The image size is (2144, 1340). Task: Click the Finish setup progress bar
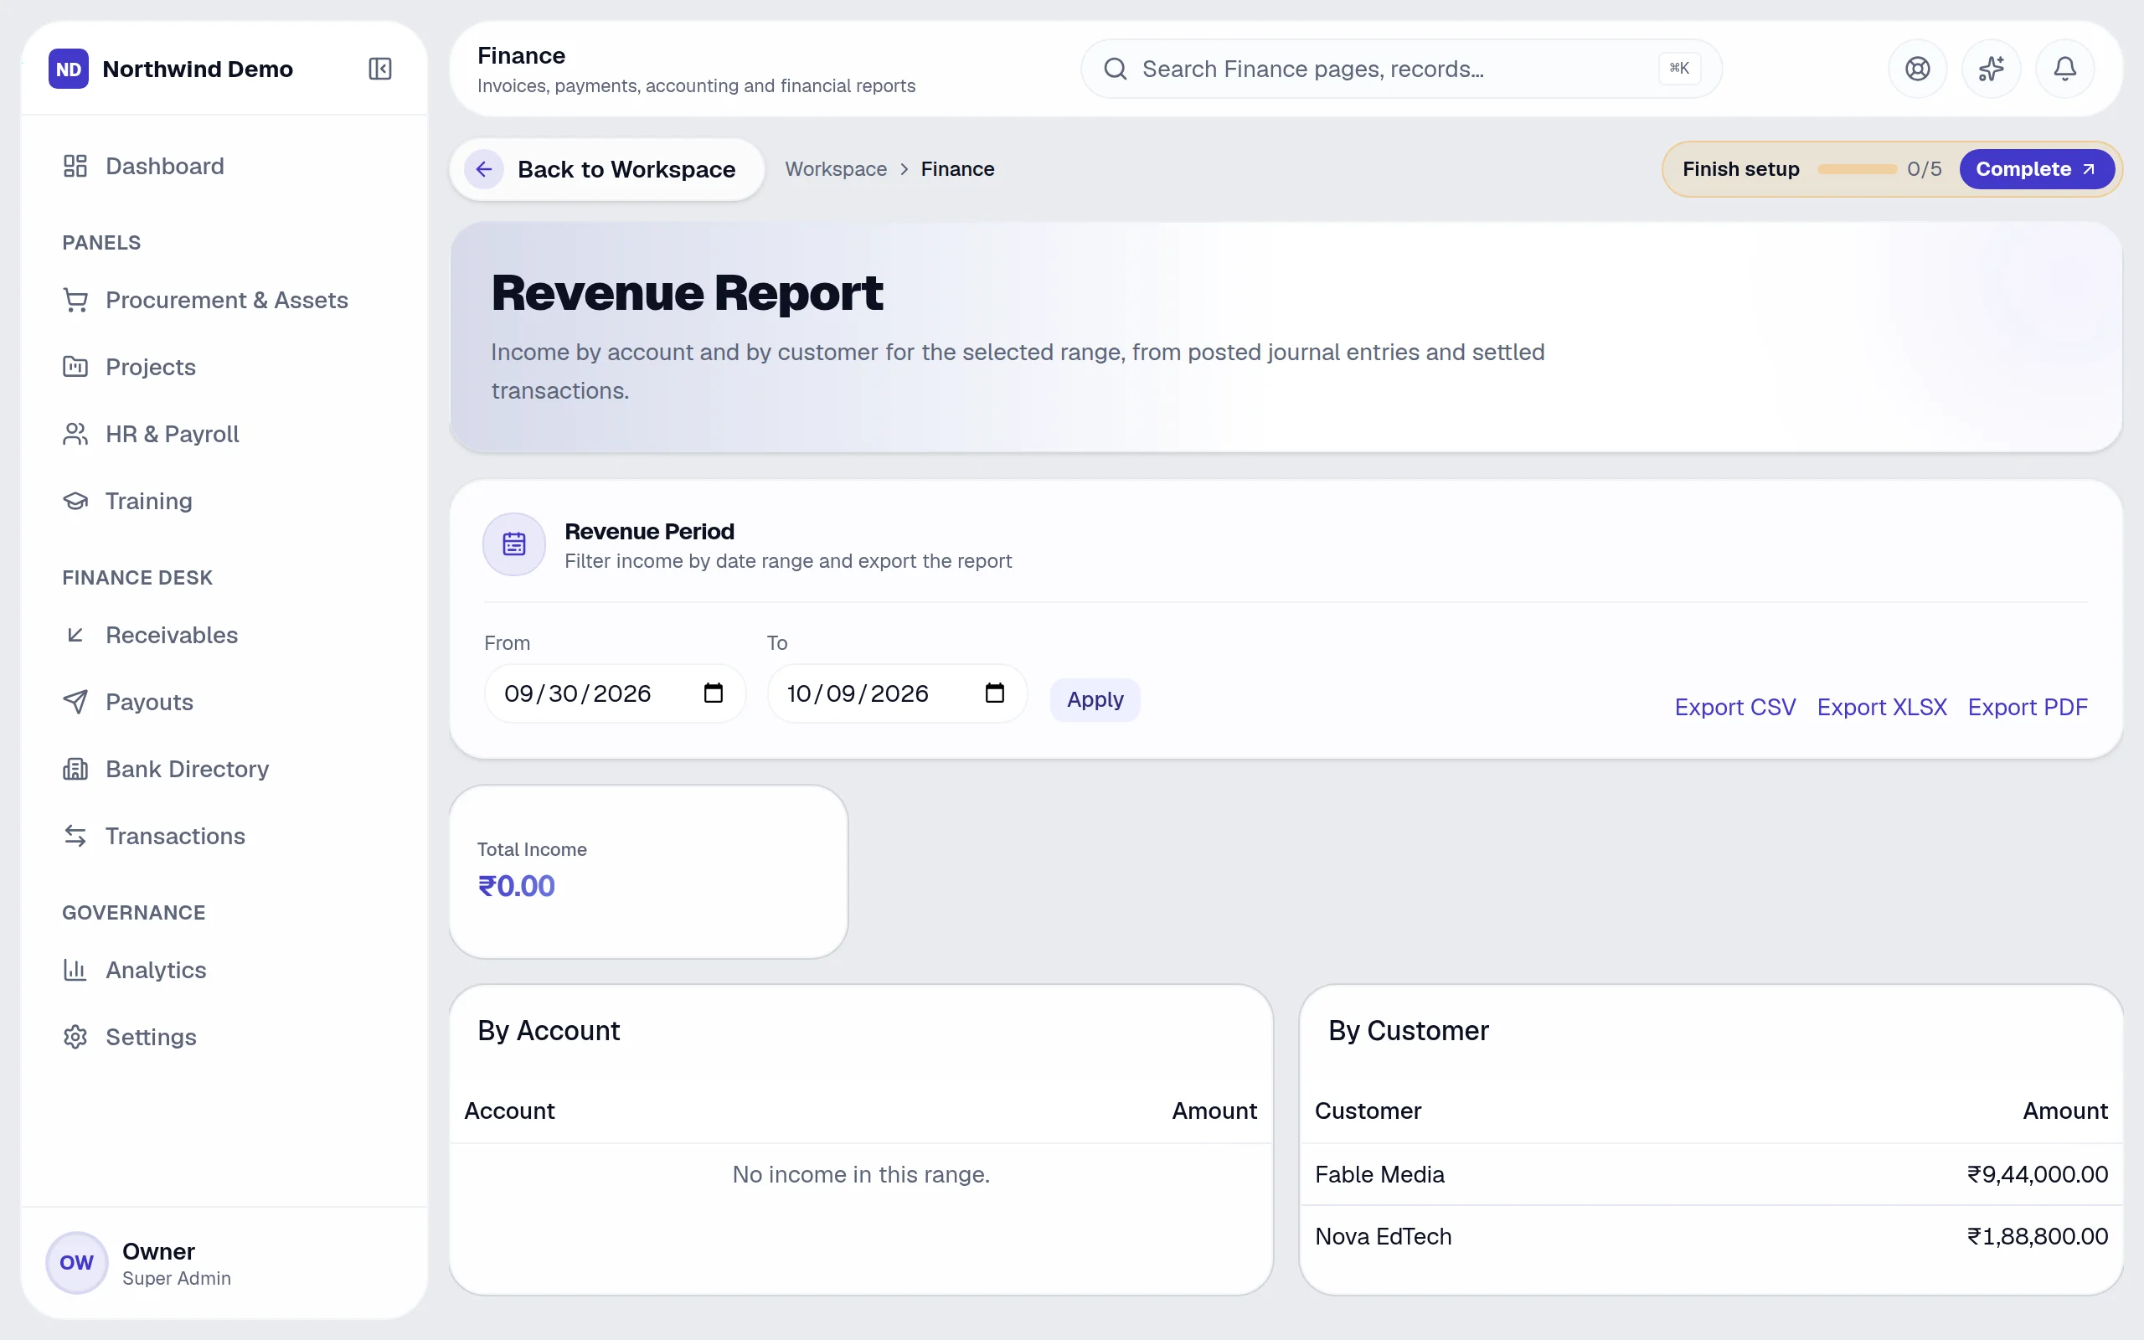click(x=1856, y=168)
